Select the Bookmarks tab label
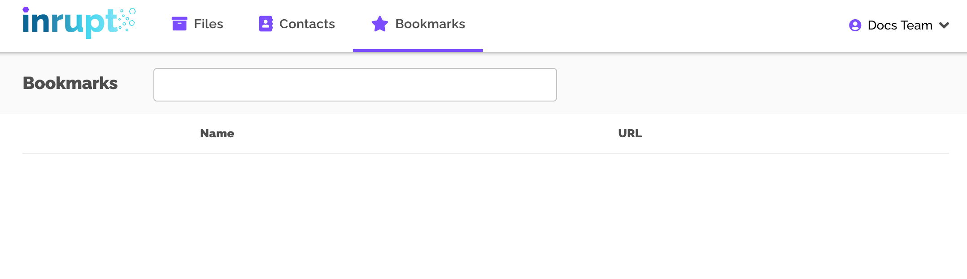Image resolution: width=967 pixels, height=279 pixels. point(430,24)
